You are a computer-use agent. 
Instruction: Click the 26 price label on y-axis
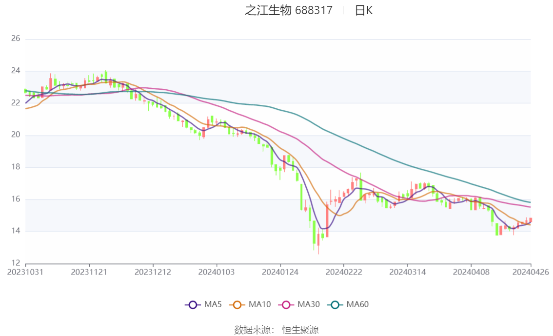click(15, 39)
